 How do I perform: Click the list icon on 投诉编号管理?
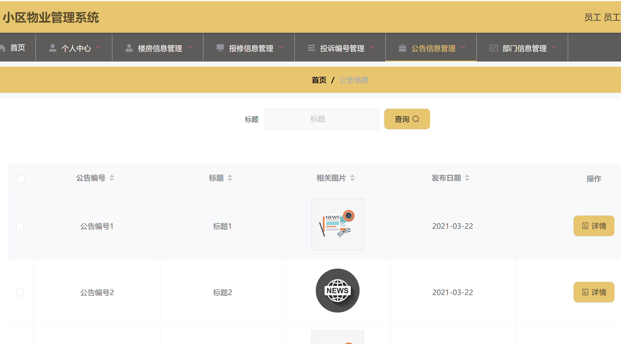tap(311, 47)
